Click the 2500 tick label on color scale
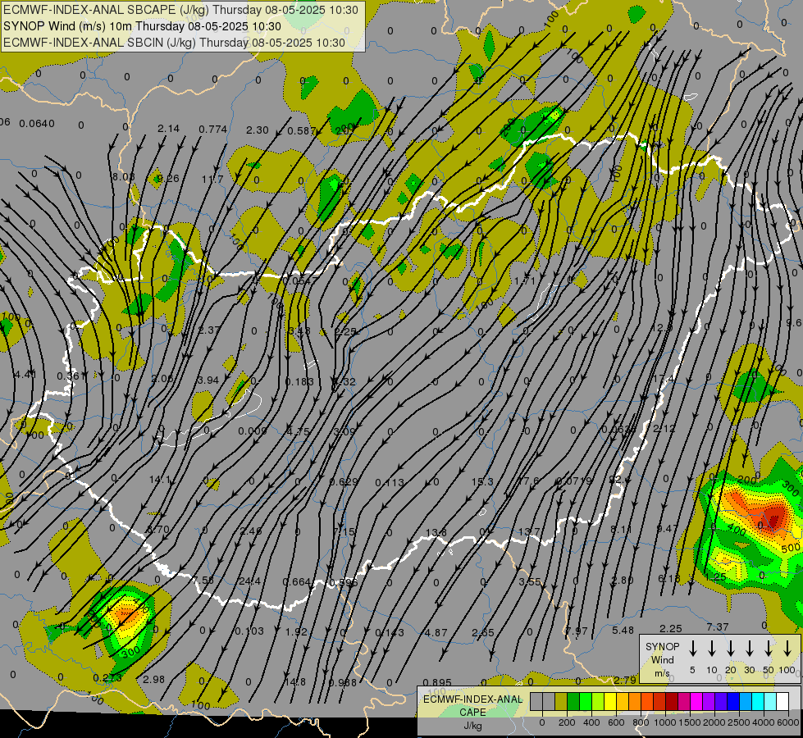 [x=738, y=722]
